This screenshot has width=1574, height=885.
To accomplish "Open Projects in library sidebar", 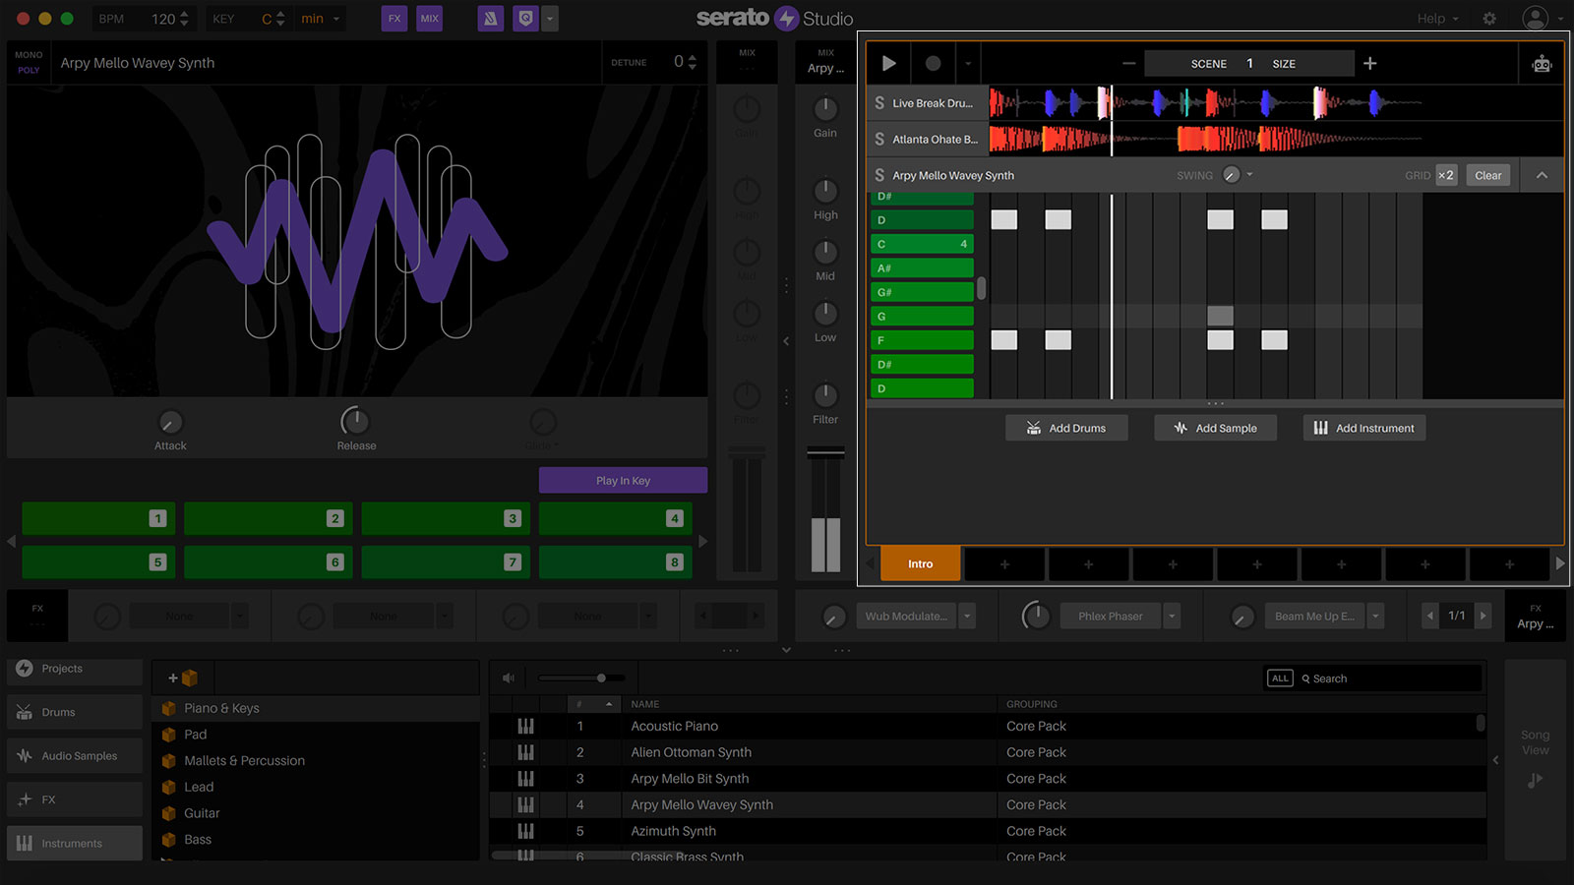I will tap(75, 669).
